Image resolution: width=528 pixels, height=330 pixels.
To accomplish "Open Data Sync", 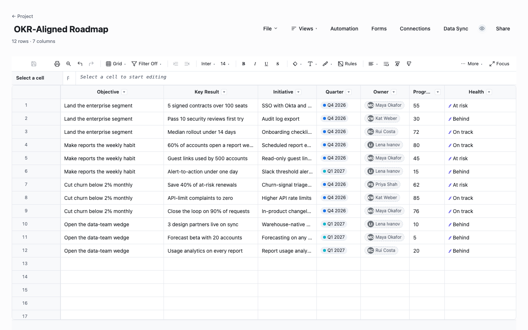I will tap(456, 29).
